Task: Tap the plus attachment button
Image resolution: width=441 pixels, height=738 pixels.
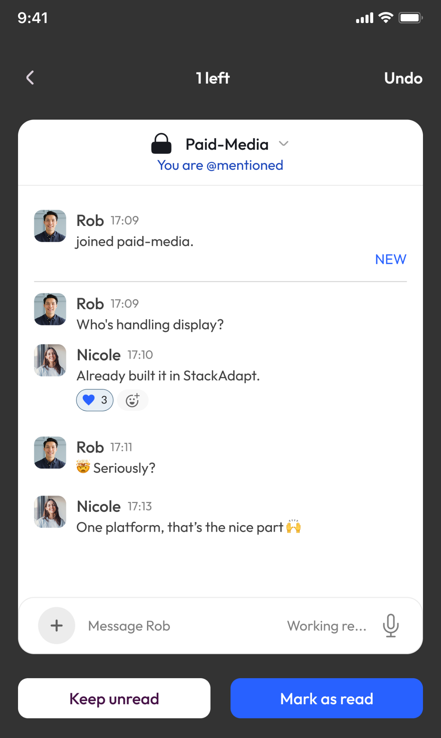Action: pos(57,626)
